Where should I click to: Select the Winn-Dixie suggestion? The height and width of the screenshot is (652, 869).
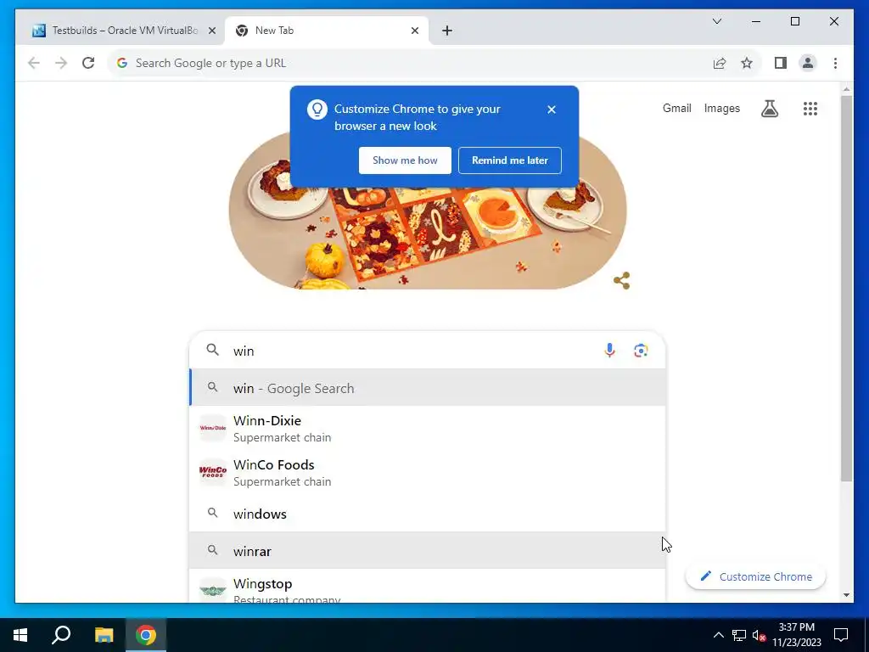coord(427,428)
